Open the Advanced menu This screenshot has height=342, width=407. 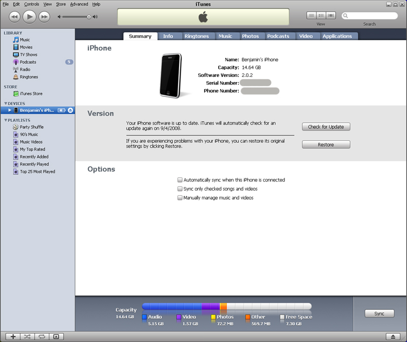79,4
